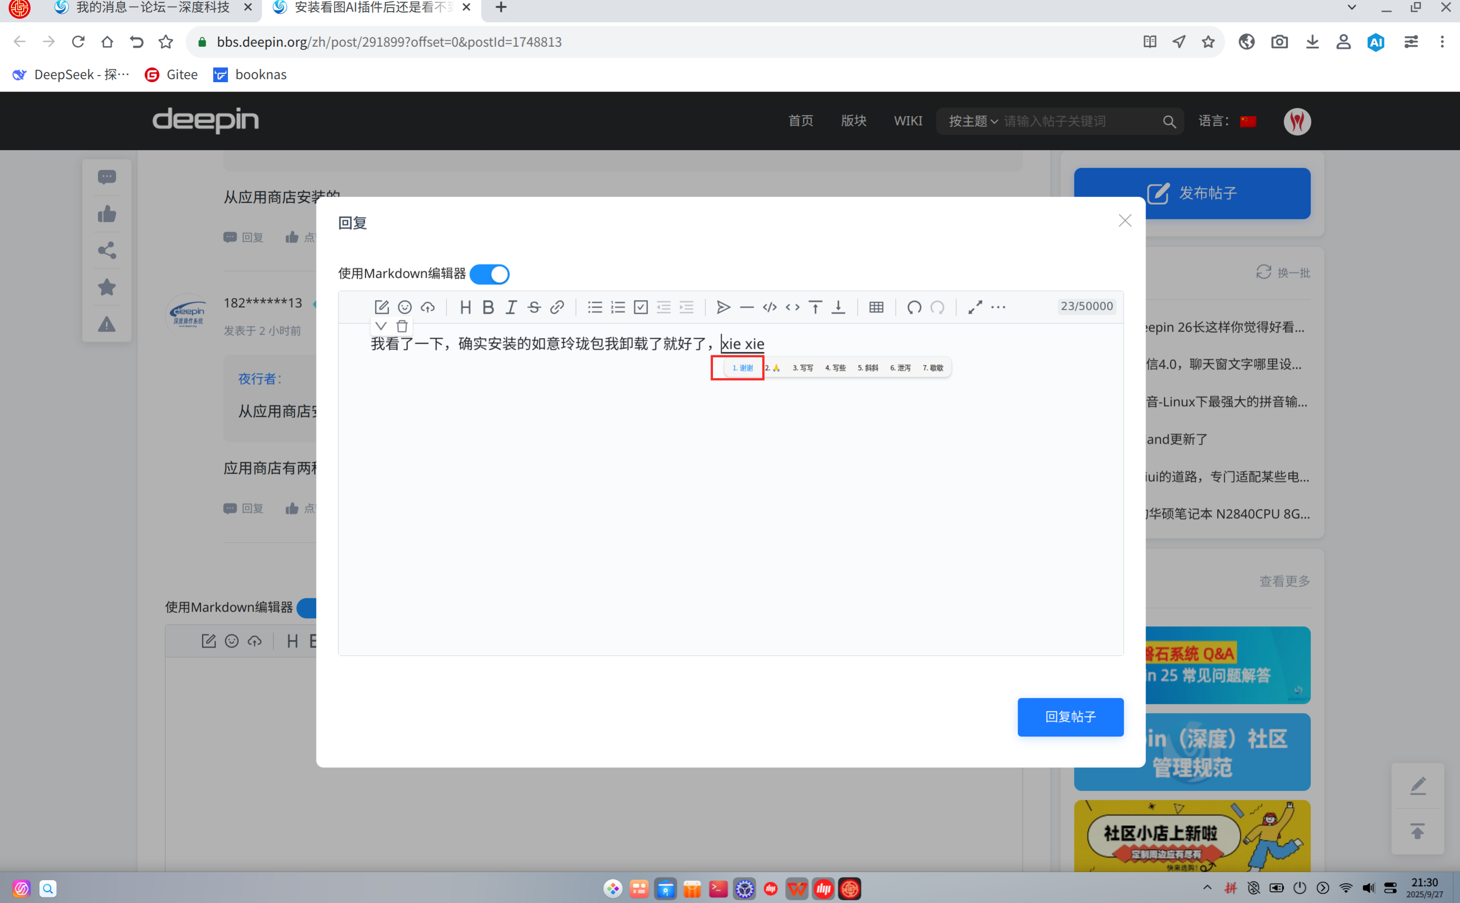
Task: Toggle italic formatting in reply editor
Action: point(511,307)
